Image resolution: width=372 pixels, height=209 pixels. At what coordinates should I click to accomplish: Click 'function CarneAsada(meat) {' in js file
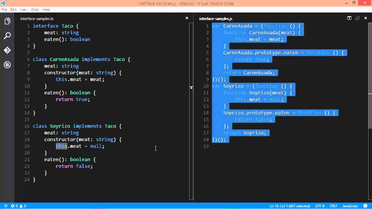tap(262, 33)
